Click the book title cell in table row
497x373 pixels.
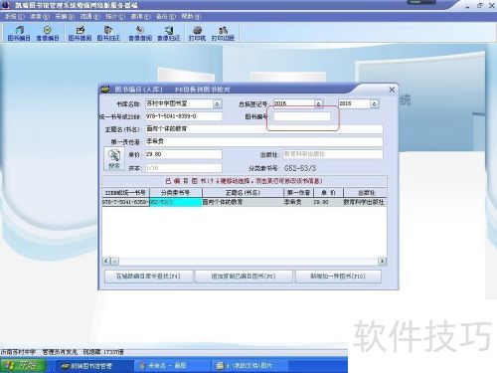(x=243, y=202)
